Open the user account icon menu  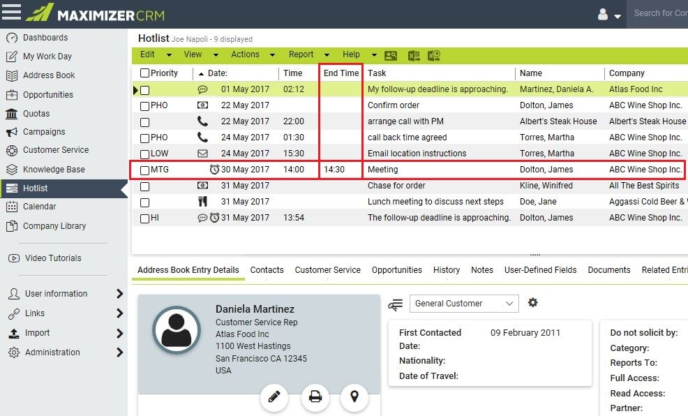(x=603, y=15)
